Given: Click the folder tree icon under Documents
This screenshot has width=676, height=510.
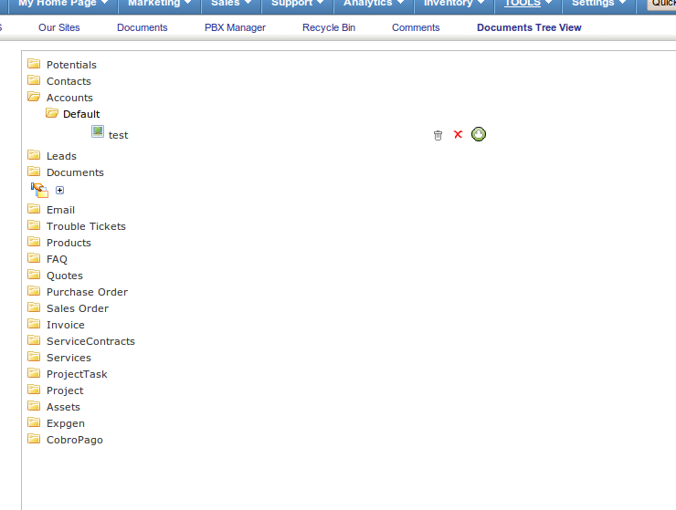Looking at the screenshot, I should click(39, 190).
